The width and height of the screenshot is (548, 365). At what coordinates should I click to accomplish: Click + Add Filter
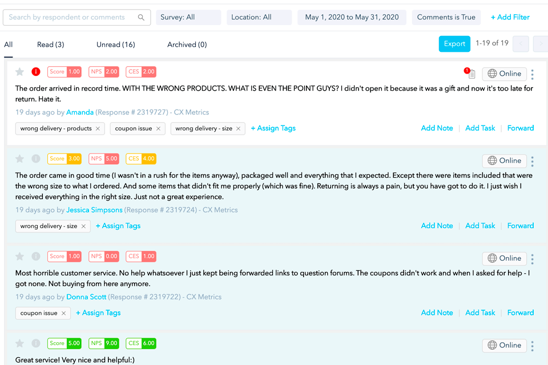(510, 17)
